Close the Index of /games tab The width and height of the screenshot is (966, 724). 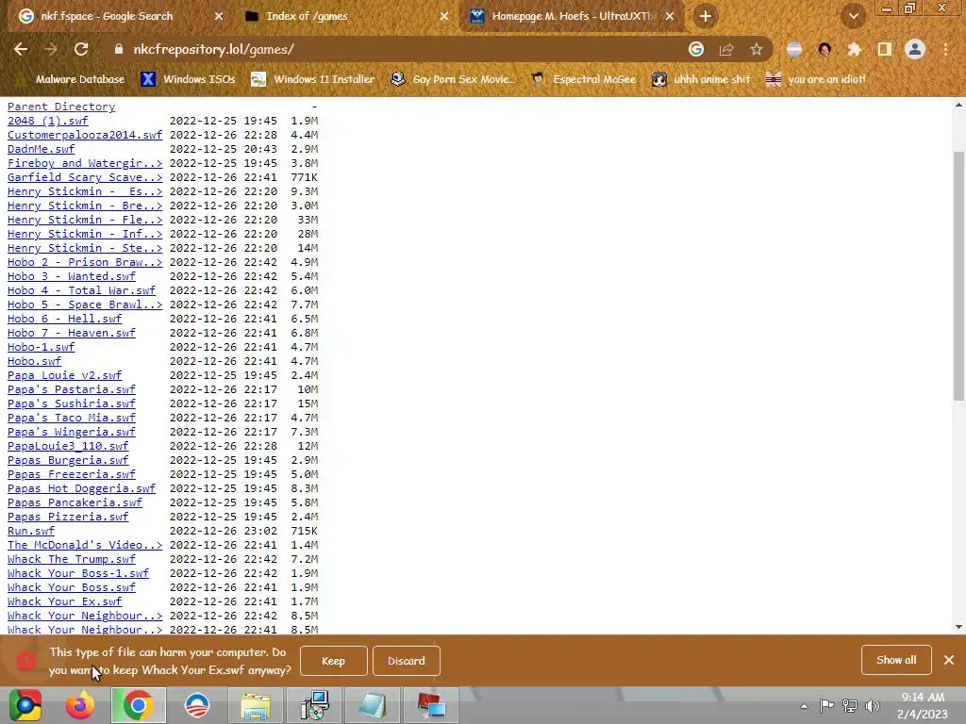tap(444, 17)
